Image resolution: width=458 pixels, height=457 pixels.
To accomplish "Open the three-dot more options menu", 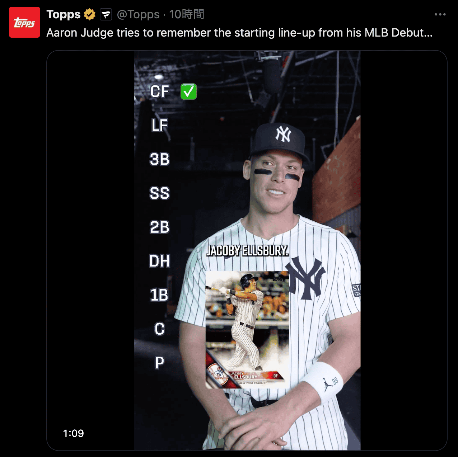I will pos(440,14).
